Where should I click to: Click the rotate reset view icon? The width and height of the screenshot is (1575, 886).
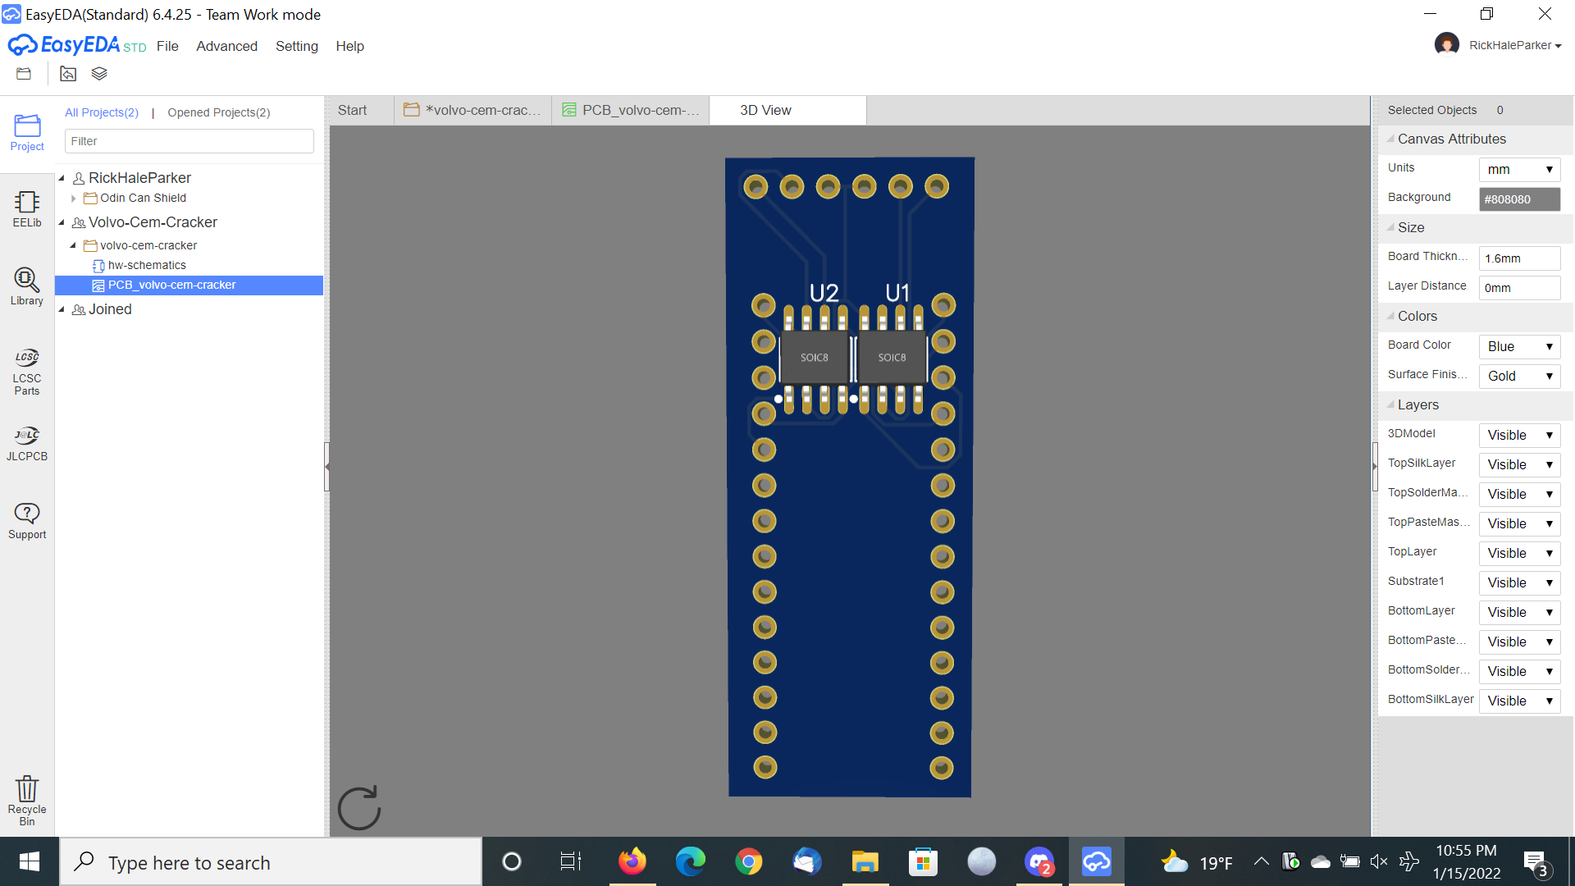[x=359, y=808]
